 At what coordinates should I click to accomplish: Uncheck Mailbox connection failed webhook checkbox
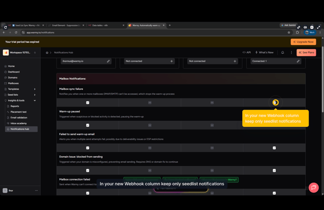274,193
